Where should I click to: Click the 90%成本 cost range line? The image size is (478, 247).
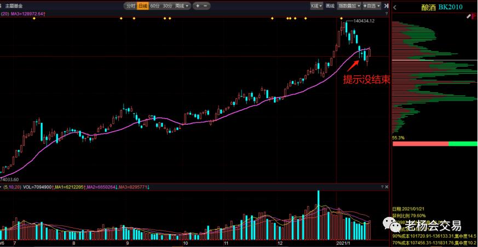pos(435,236)
